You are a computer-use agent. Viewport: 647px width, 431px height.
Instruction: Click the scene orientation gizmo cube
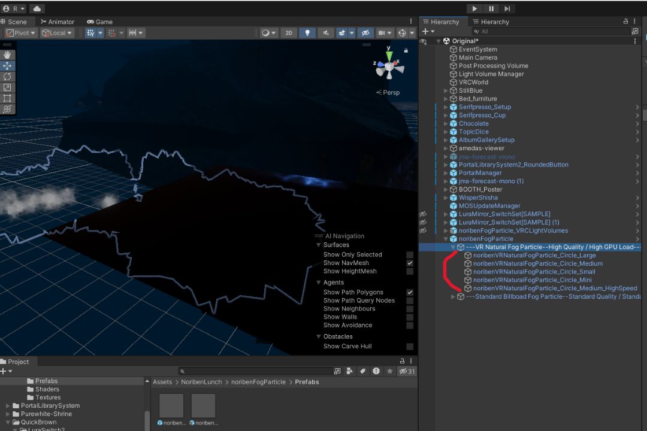[389, 67]
